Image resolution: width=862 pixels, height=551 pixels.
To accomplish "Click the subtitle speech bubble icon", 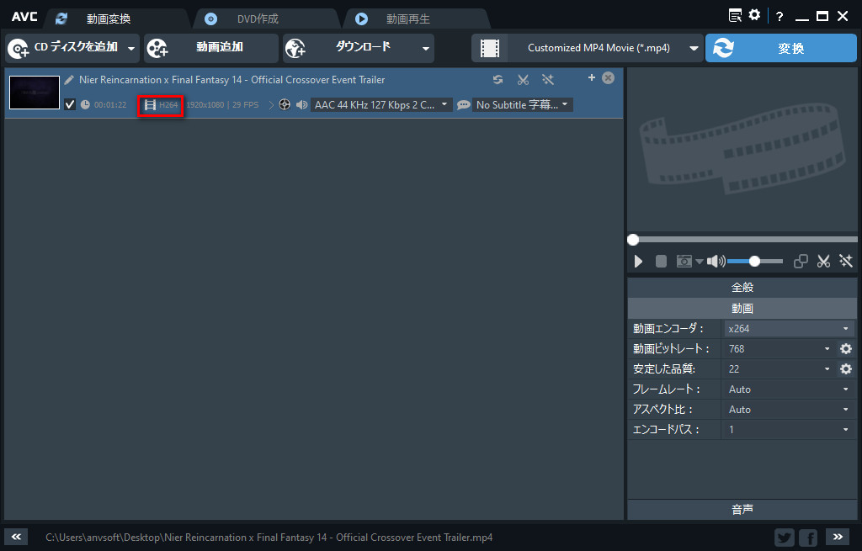I will pos(464,104).
